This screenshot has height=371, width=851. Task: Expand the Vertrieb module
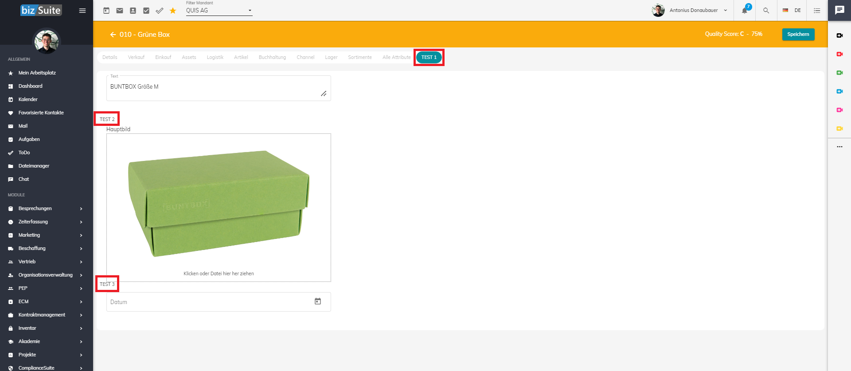click(x=46, y=262)
